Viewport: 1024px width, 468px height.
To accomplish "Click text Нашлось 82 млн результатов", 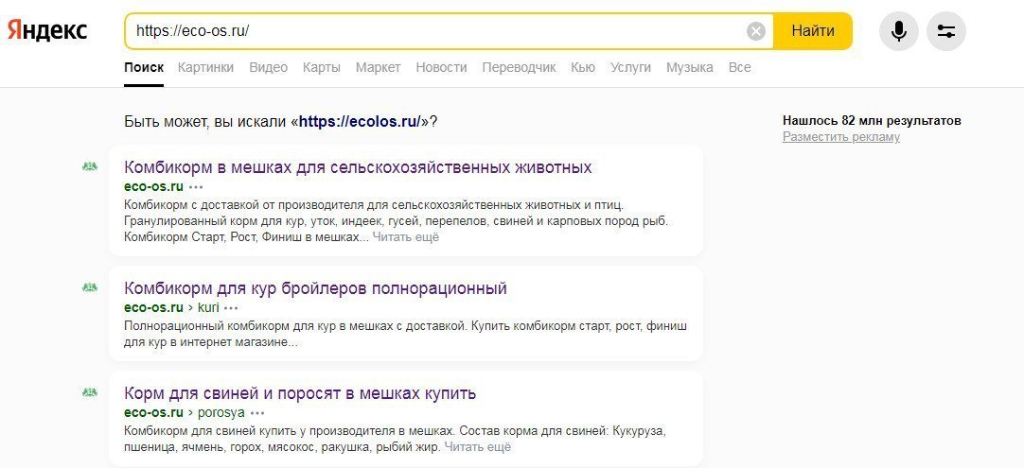I will point(872,121).
